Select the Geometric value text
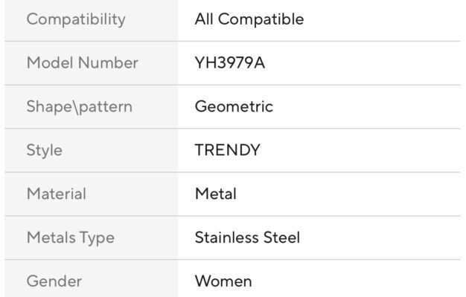Screen dimensions: 466x297 coord(234,106)
